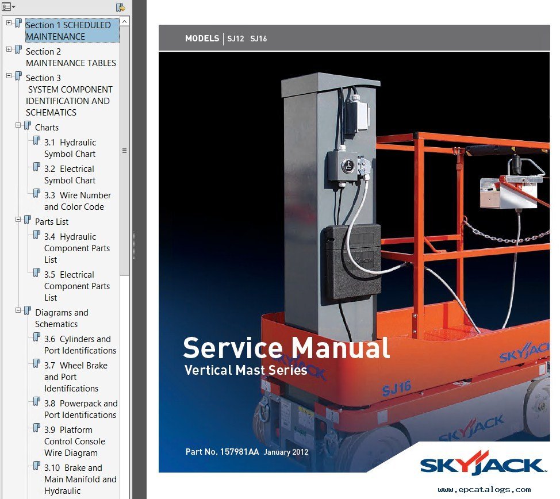Screen dimensions: 560x499
Task: Collapse the Charts bookmark group
Action: (18, 125)
